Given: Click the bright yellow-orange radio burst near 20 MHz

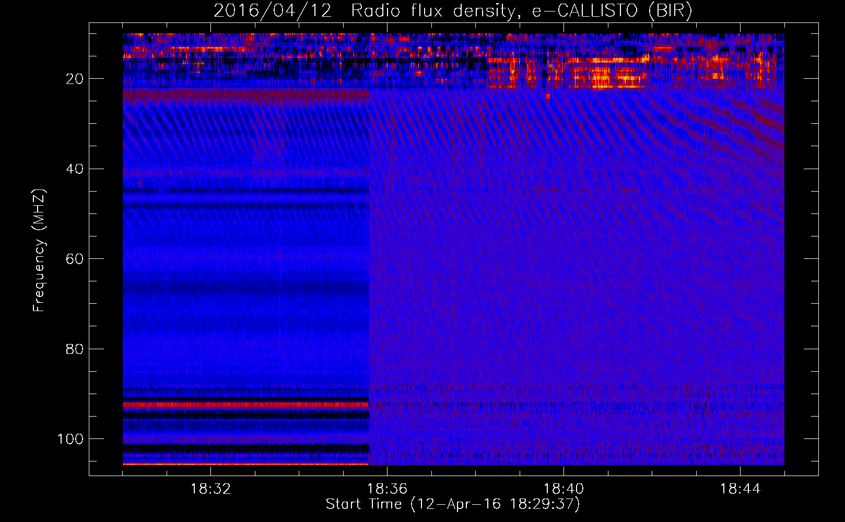Looking at the screenshot, I should click(608, 74).
